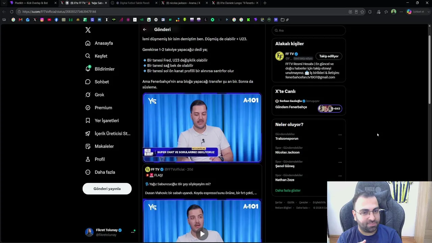Go to Anasayfa in the sidebar
This screenshot has width=432, height=243.
(99, 43)
